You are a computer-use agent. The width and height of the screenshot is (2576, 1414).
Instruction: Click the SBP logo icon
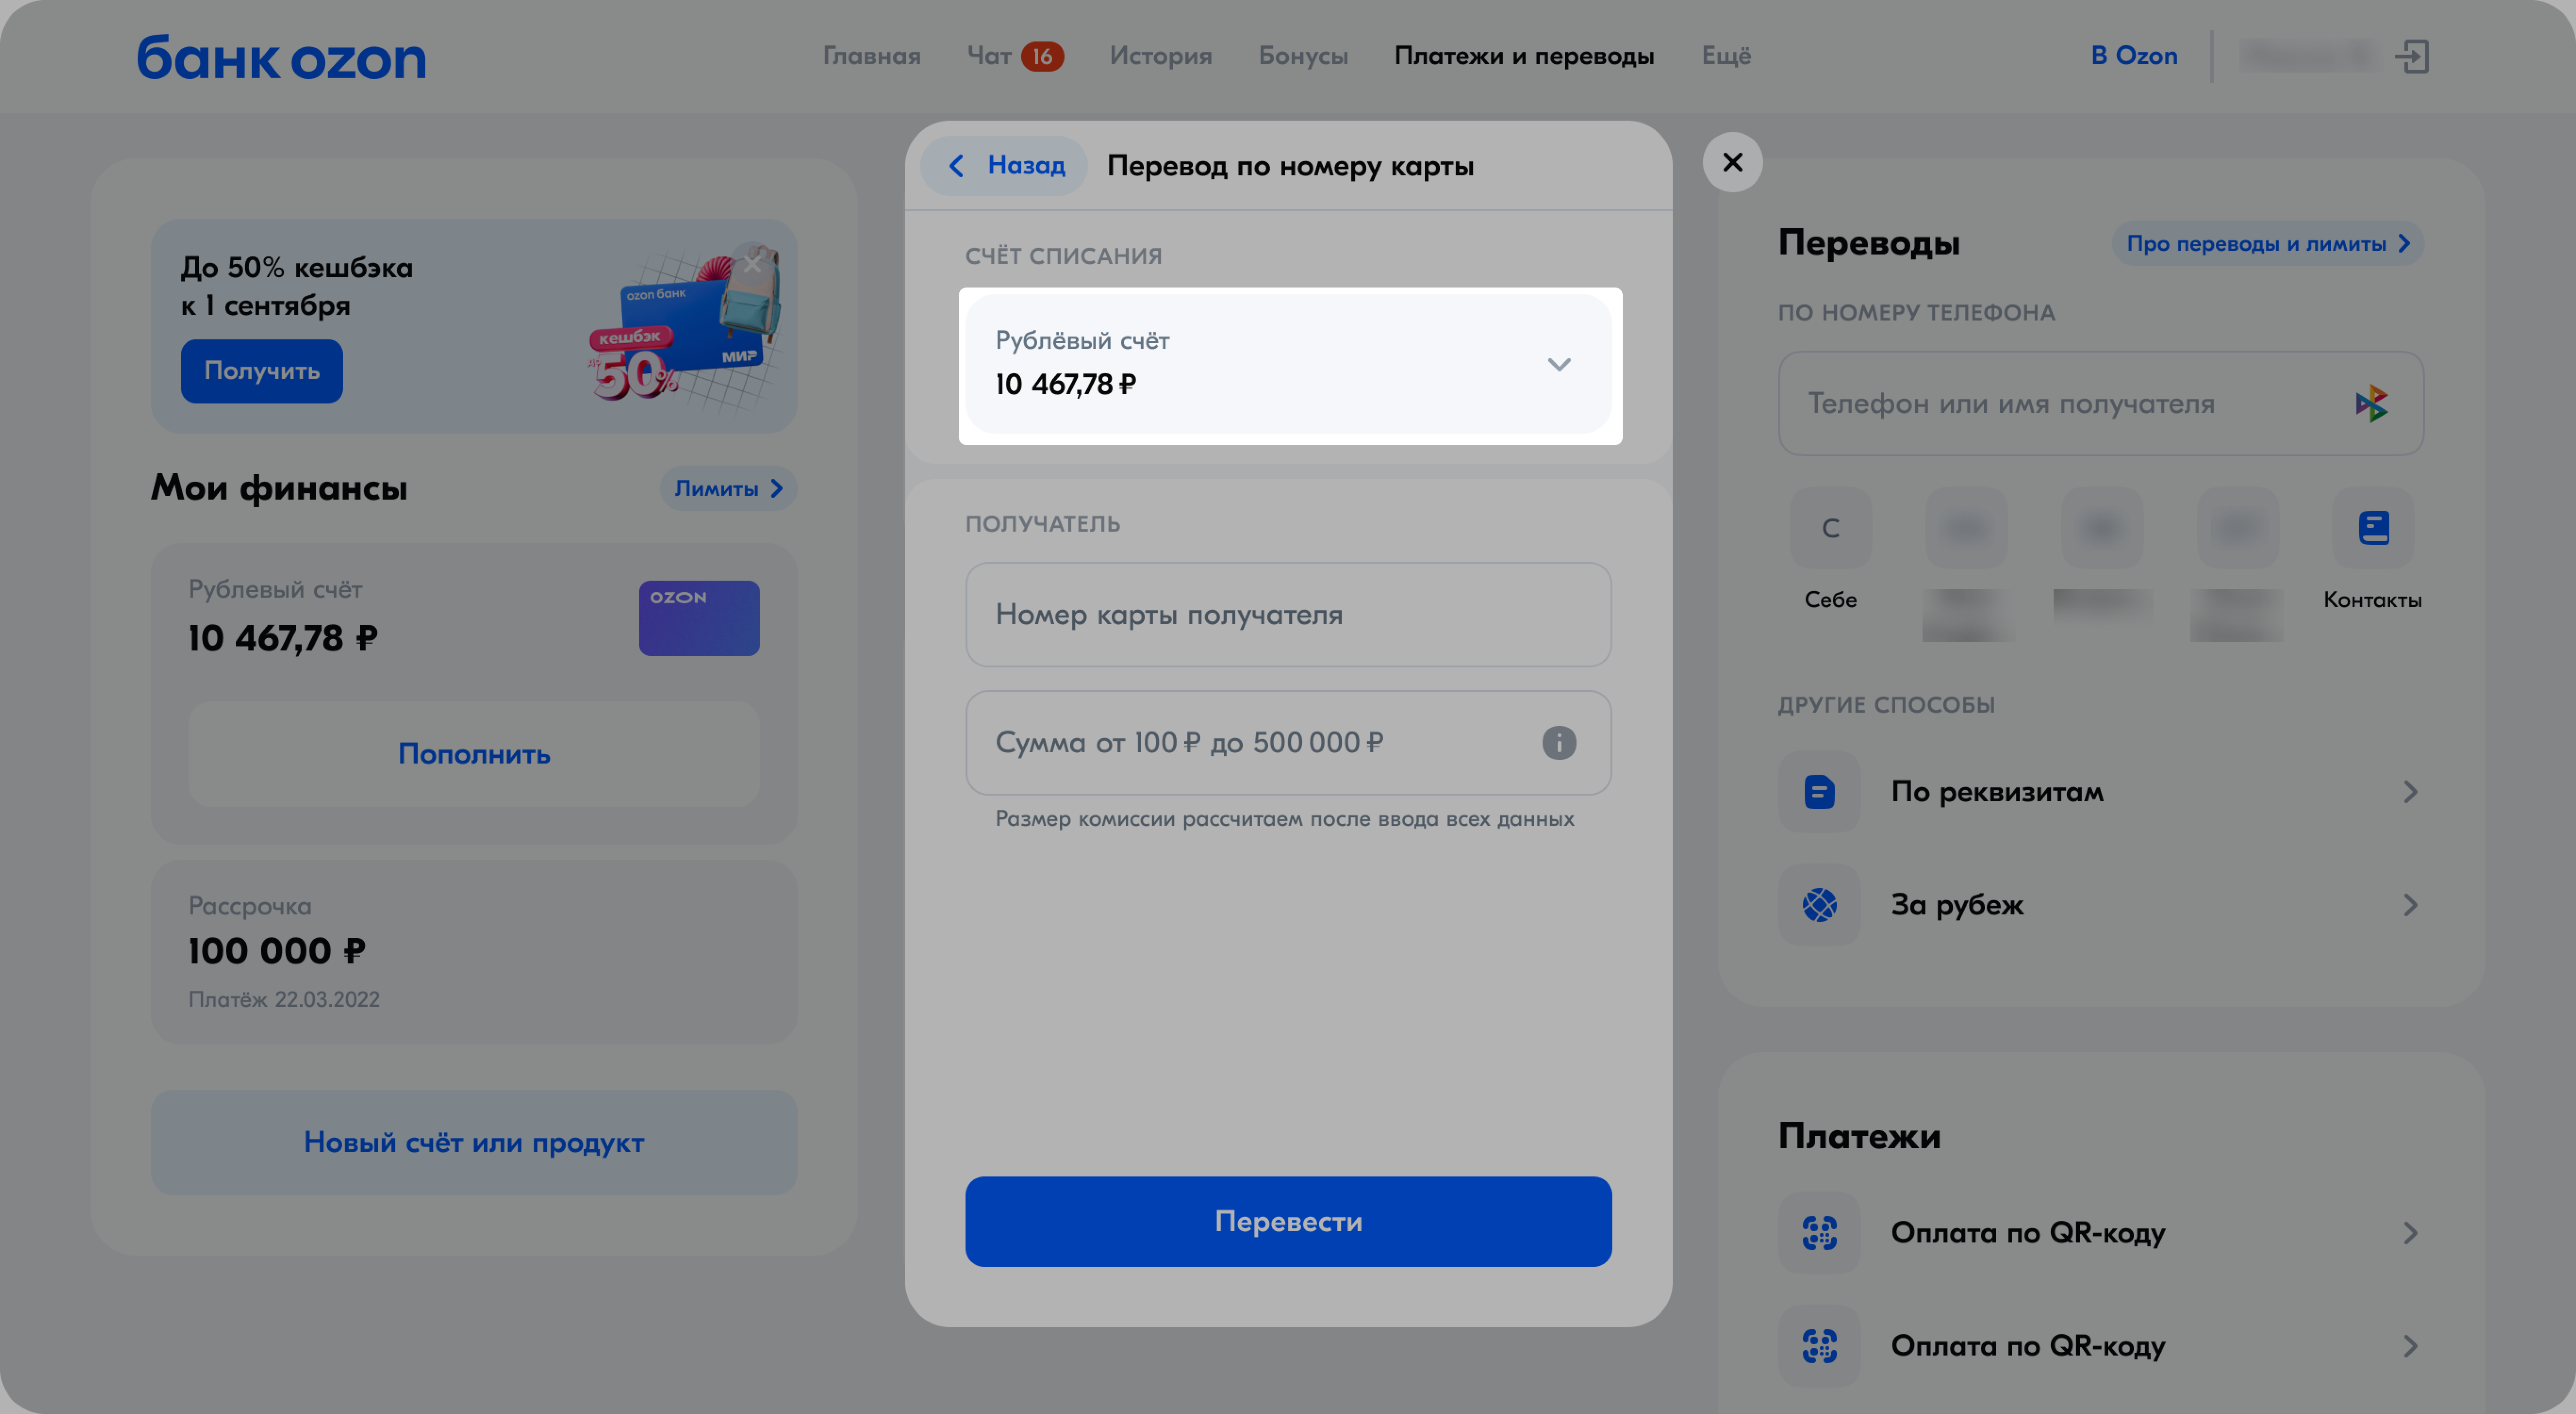(2371, 404)
